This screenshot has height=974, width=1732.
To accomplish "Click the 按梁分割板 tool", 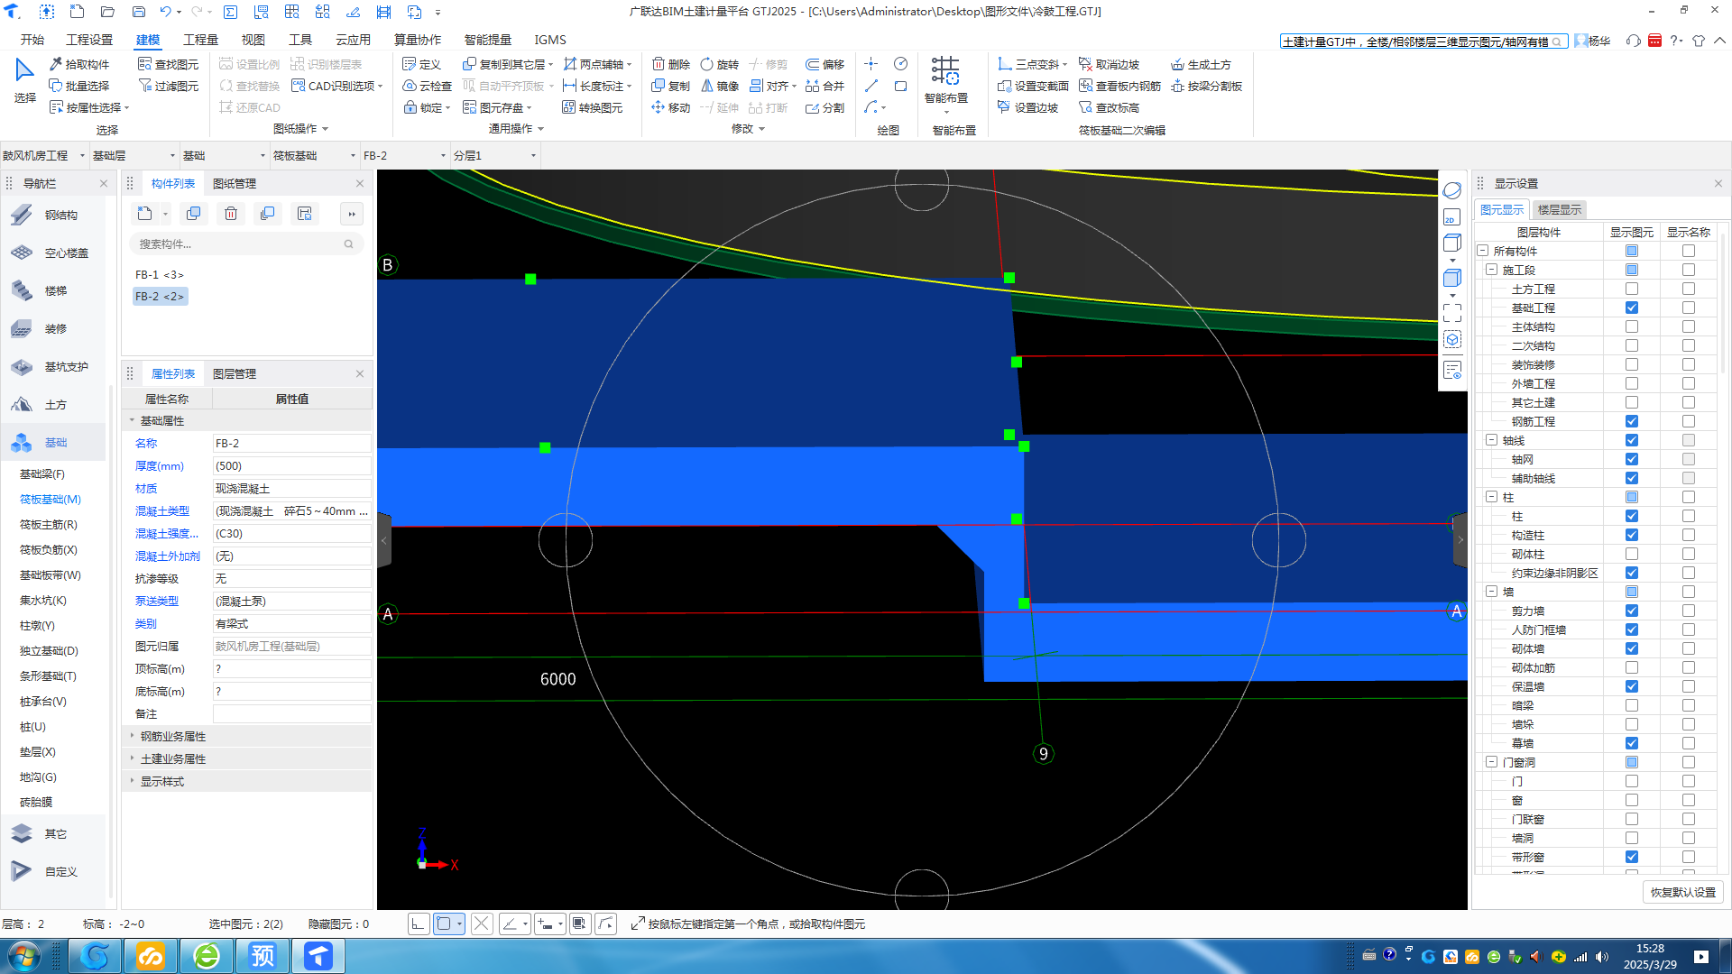I will coord(1207,86).
